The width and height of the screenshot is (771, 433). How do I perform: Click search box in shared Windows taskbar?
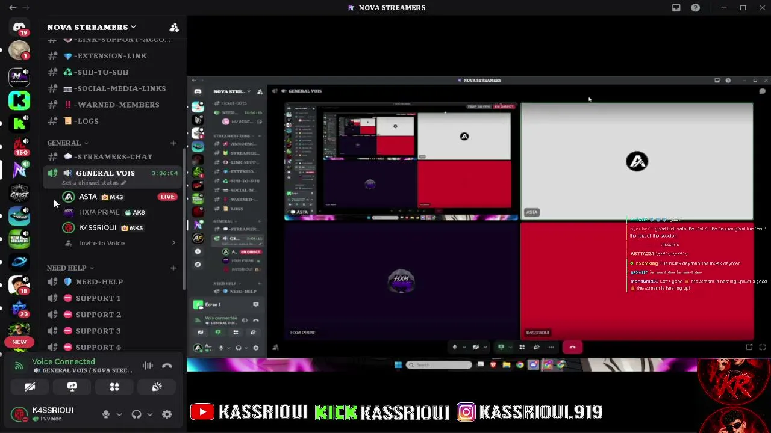(439, 365)
